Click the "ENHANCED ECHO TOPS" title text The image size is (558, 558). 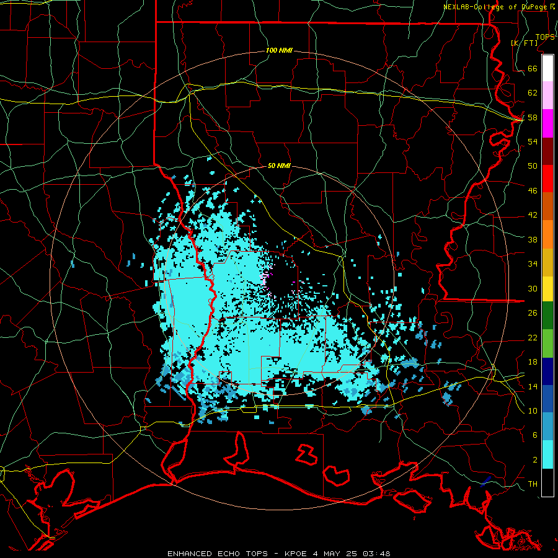(218, 554)
